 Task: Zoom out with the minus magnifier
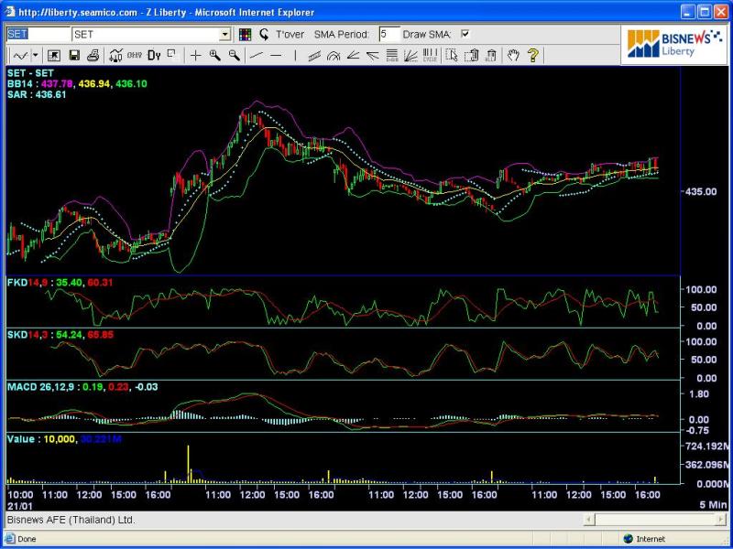(x=235, y=56)
